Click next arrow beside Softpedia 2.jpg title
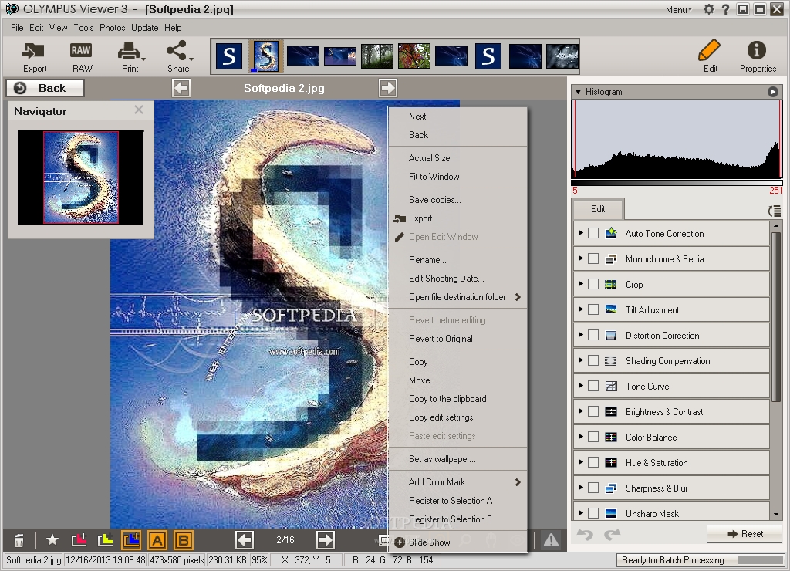This screenshot has width=790, height=571. pyautogui.click(x=388, y=88)
